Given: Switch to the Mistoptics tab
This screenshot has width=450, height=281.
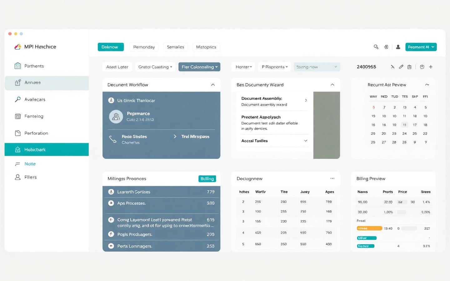Looking at the screenshot, I should [x=206, y=47].
